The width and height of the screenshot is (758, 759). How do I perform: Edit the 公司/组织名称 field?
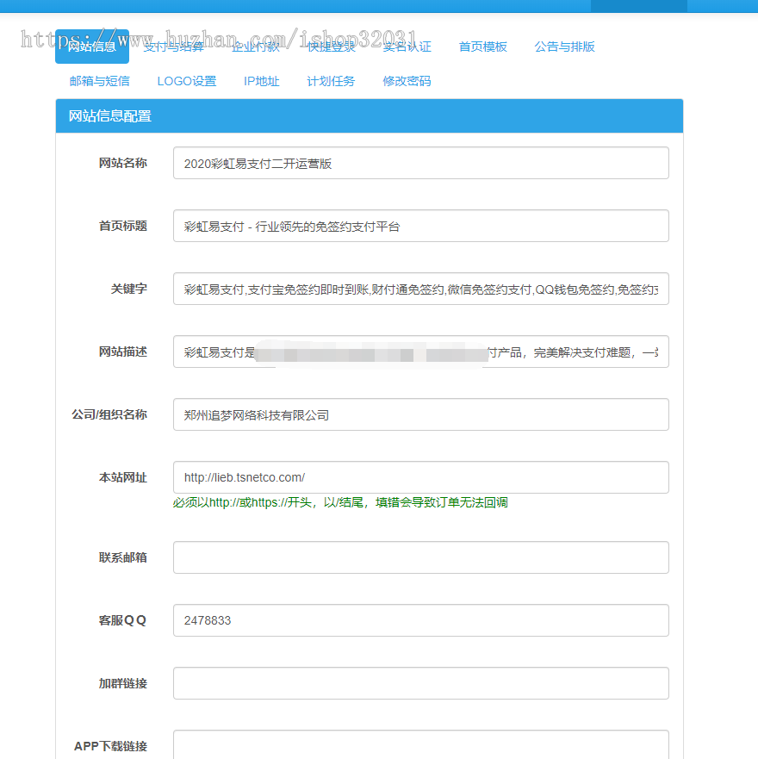point(420,414)
